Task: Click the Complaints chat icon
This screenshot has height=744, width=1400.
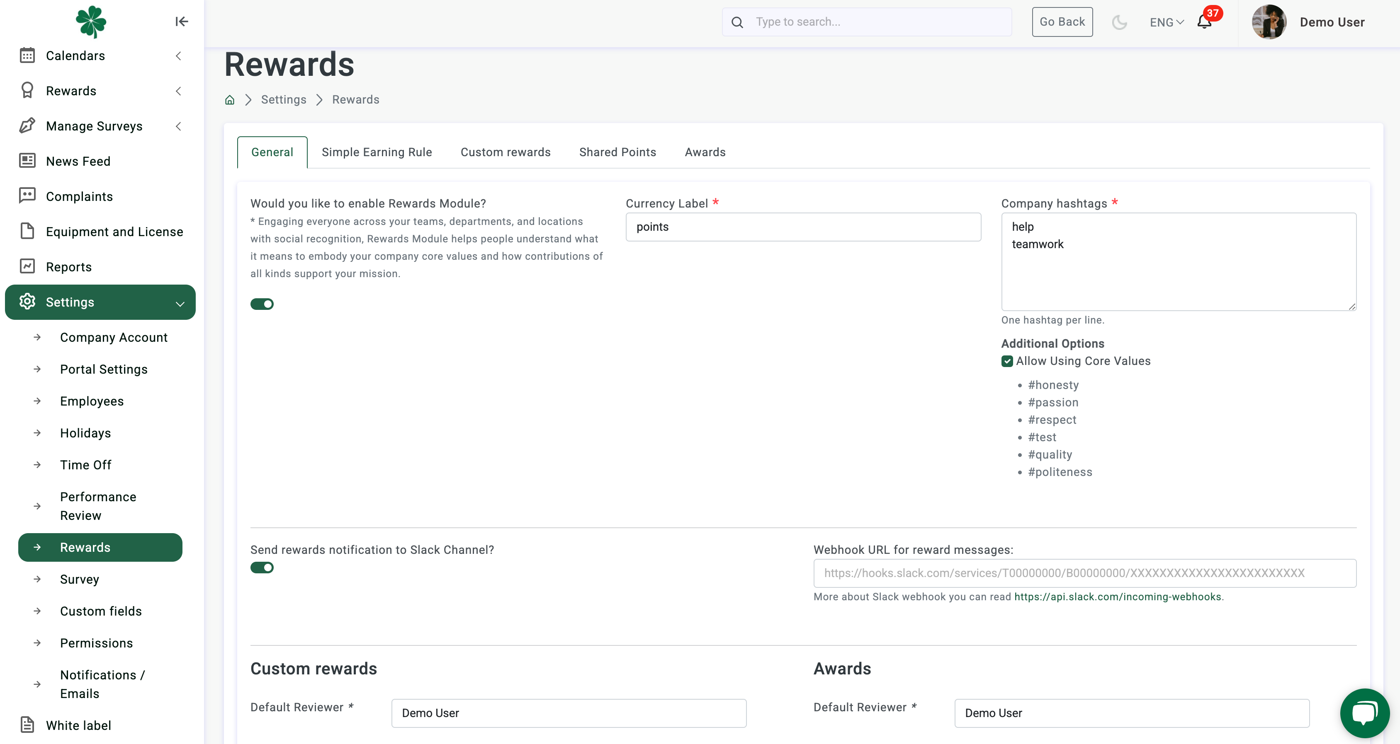Action: tap(27, 196)
